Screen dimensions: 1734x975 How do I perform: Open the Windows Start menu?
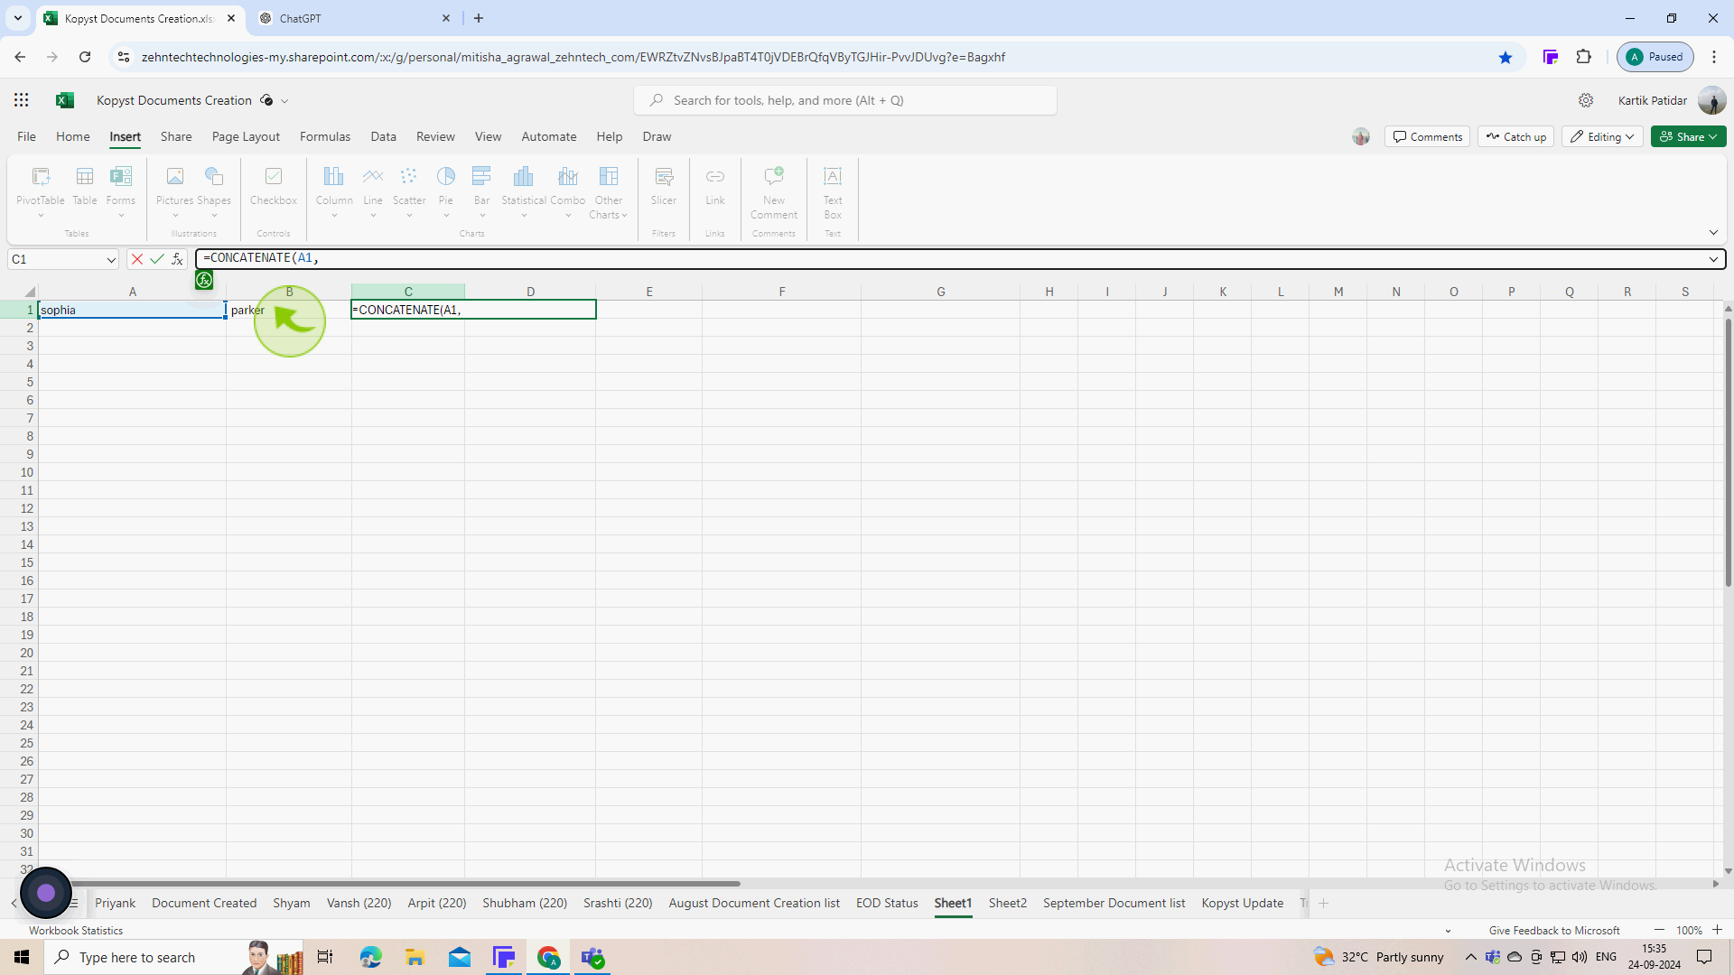(x=22, y=957)
